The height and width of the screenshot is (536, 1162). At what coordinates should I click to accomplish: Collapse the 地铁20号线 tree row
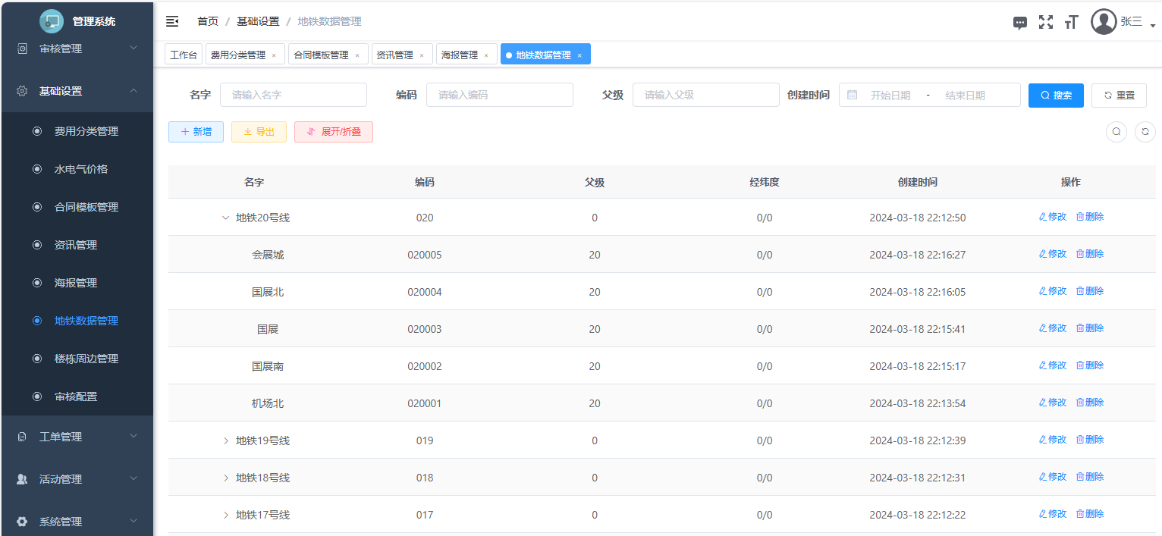[225, 218]
